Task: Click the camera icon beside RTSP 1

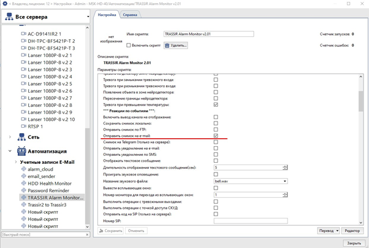Action: [x=23, y=126]
